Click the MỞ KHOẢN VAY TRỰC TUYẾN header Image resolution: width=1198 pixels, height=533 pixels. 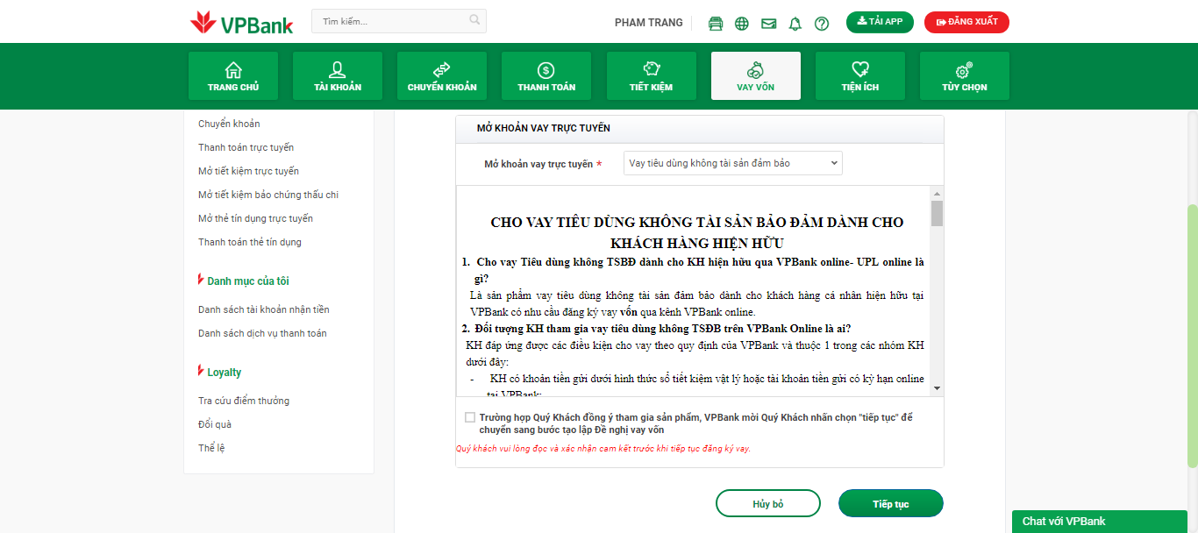544,128
